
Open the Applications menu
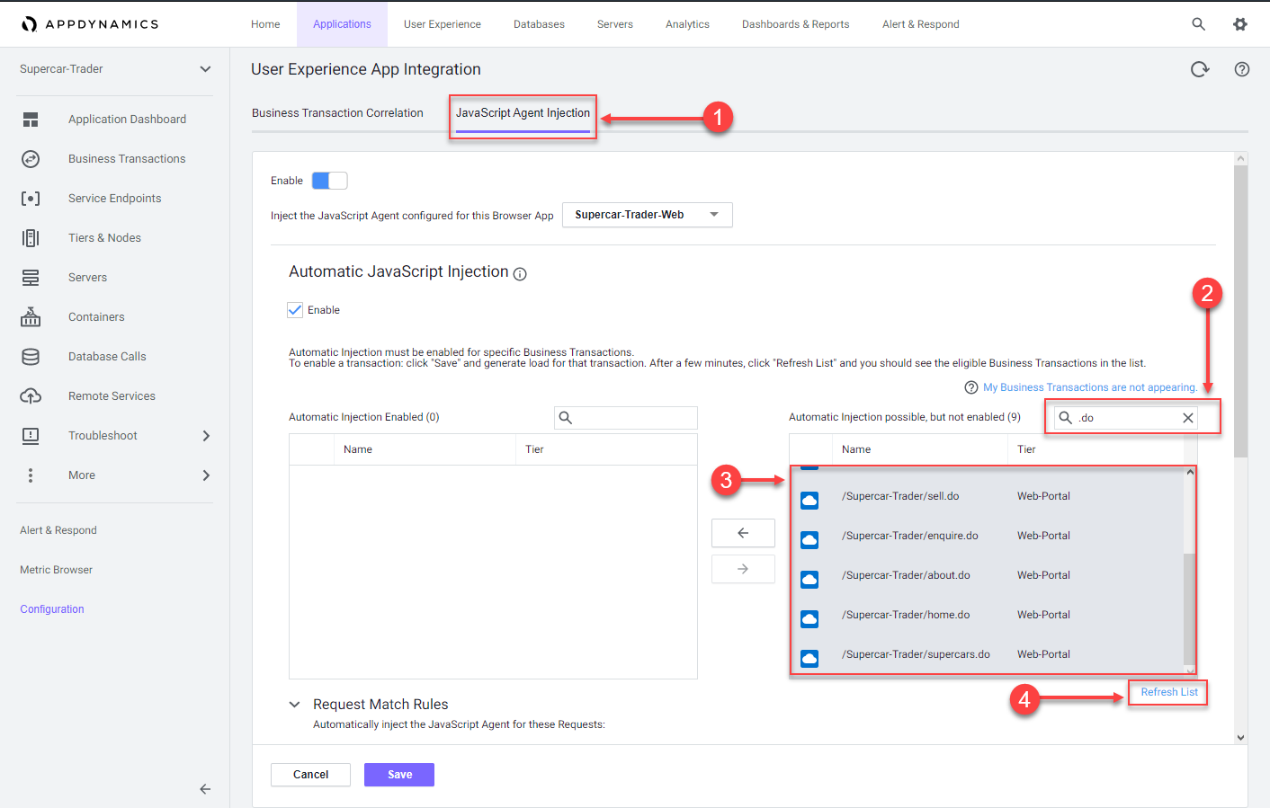click(342, 24)
